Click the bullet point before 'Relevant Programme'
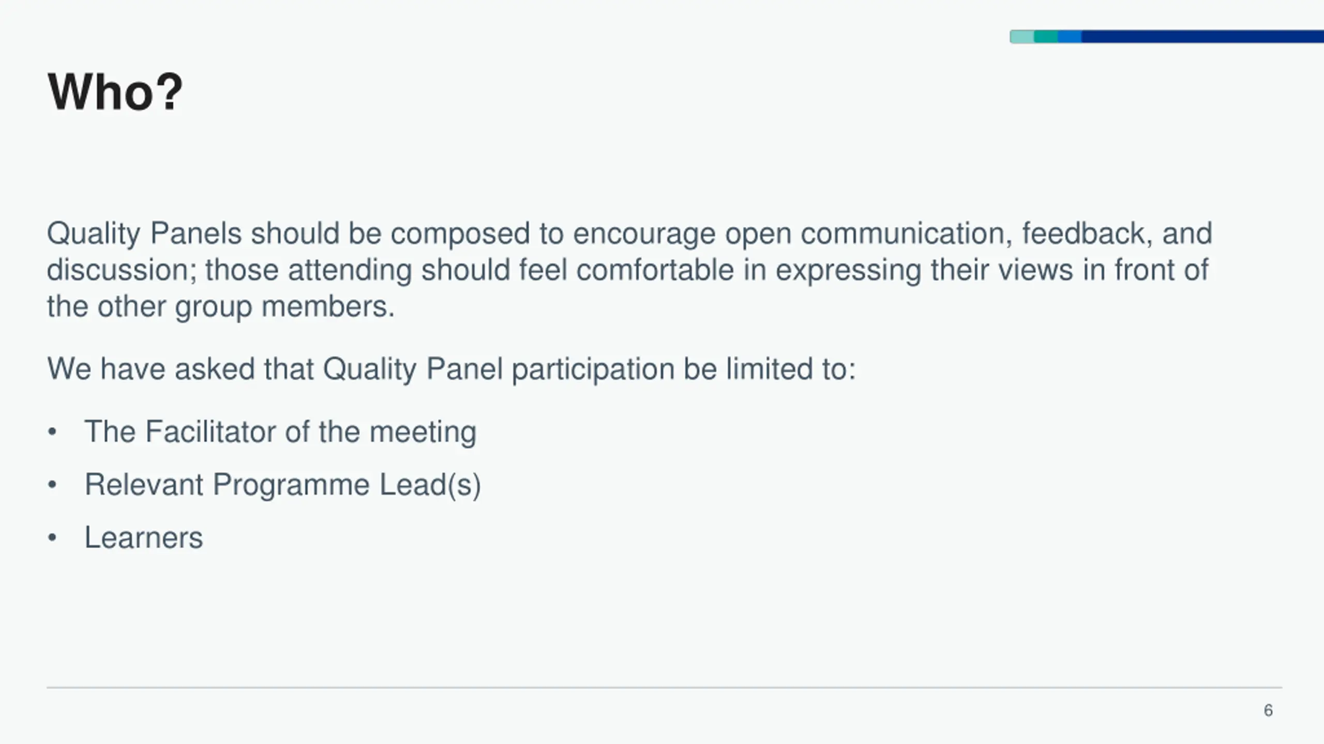Viewport: 1324px width, 744px height. 52,485
